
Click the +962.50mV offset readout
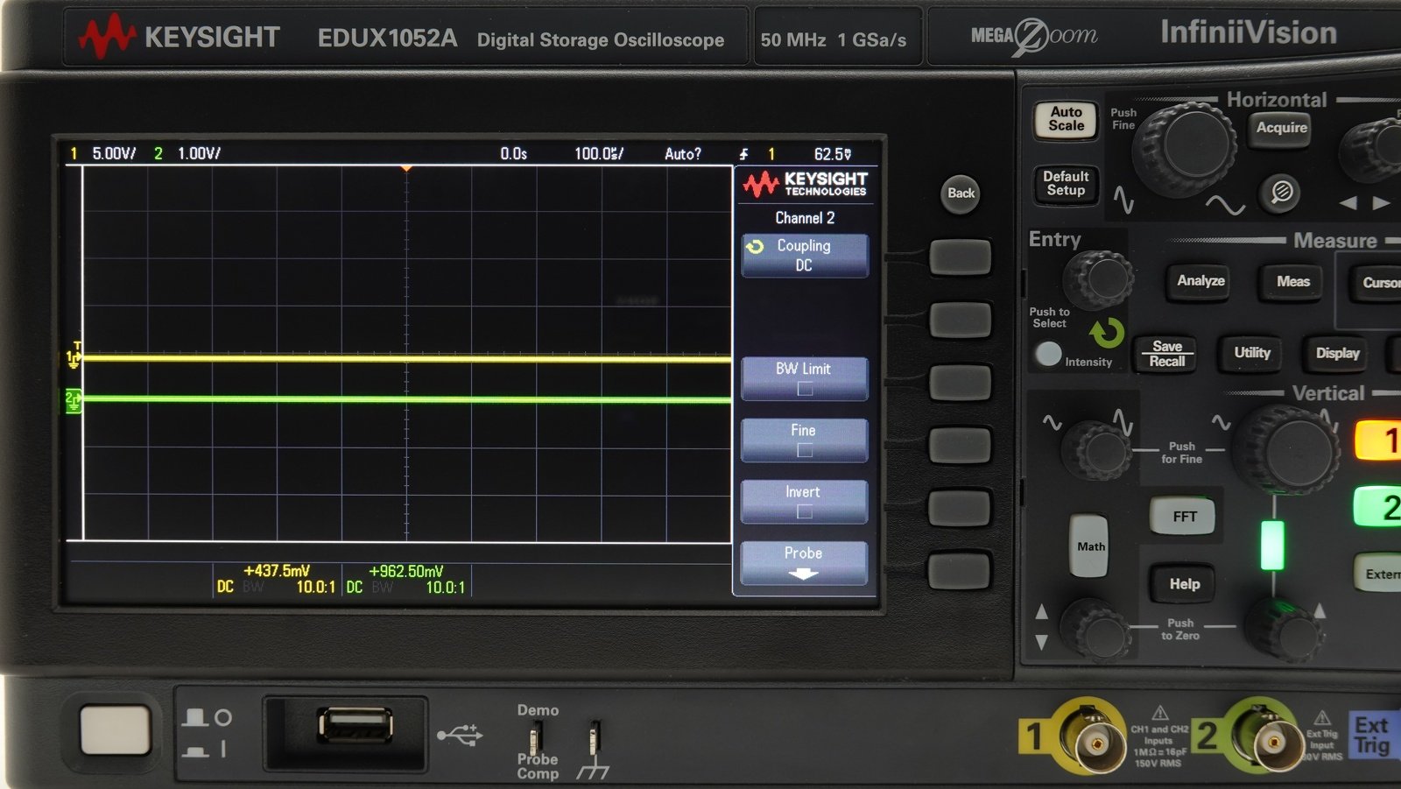pos(406,571)
